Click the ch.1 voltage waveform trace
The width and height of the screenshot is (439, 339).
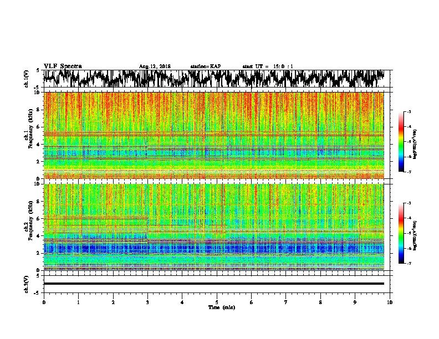[214, 79]
